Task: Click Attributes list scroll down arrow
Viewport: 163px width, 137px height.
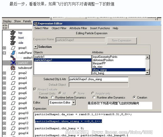Action: pos(147,73)
